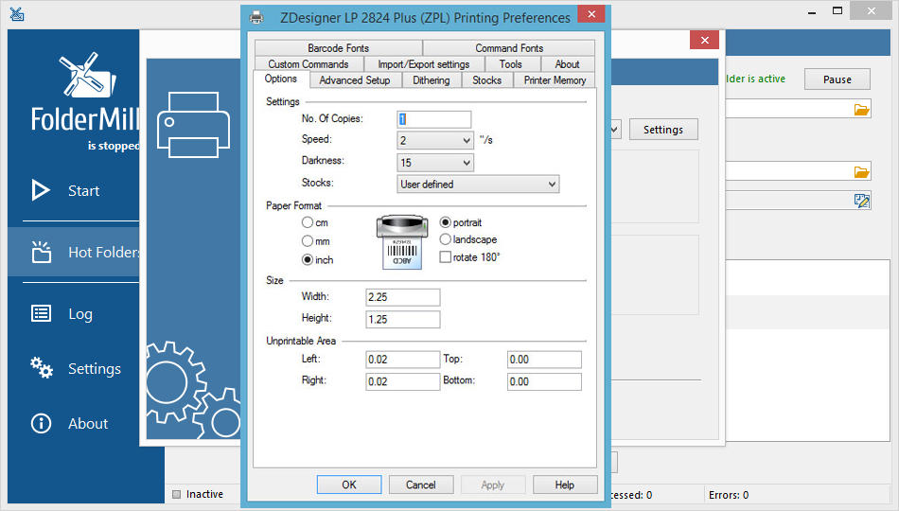Toggle the Inactive checkbox in status bar
899x511 pixels.
[177, 494]
